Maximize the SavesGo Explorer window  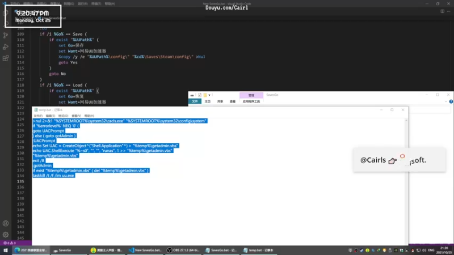coord(438,95)
